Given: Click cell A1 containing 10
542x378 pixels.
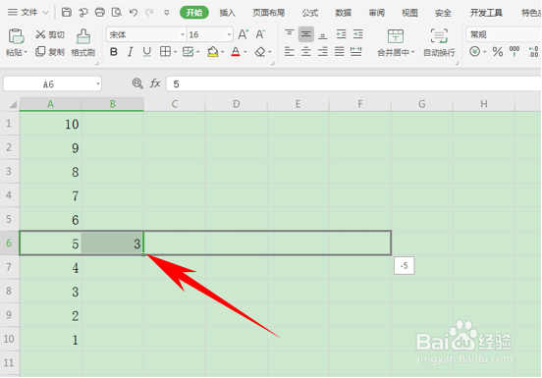Looking at the screenshot, I should click(51, 124).
